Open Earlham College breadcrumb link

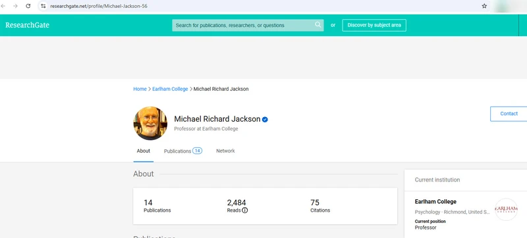tap(170, 89)
